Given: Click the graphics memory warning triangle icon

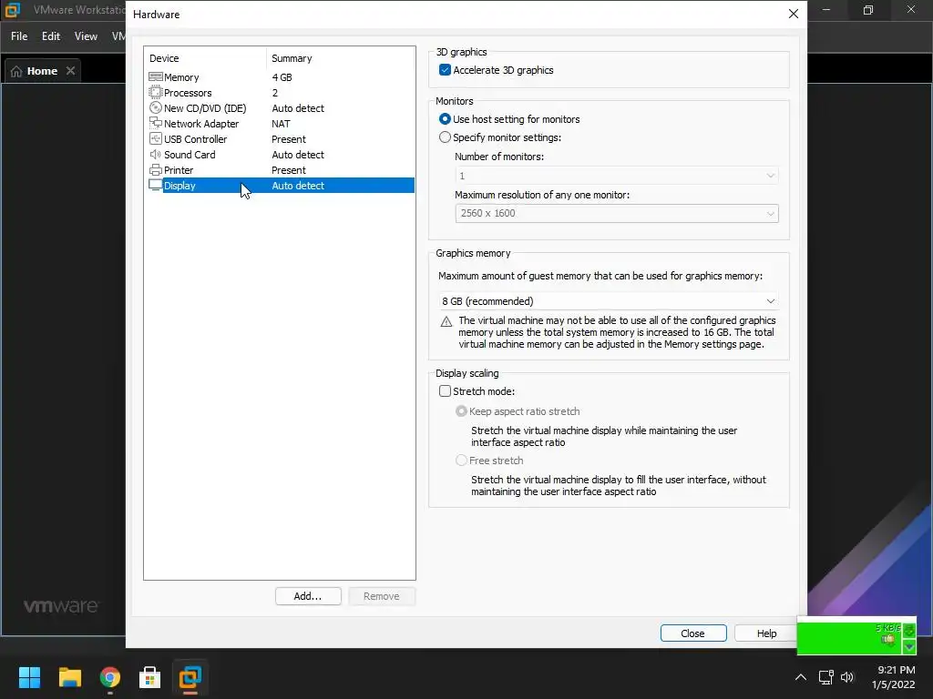Looking at the screenshot, I should pos(446,321).
